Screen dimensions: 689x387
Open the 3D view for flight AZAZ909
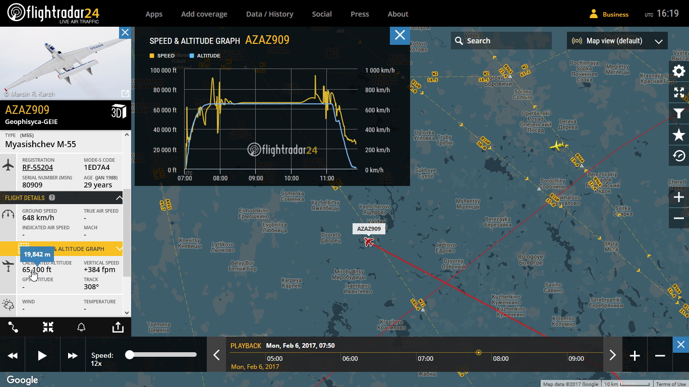pyautogui.click(x=119, y=111)
